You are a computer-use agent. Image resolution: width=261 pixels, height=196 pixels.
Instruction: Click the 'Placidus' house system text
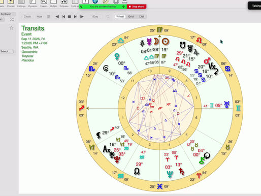(x=27, y=60)
